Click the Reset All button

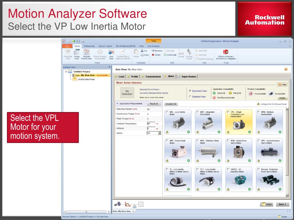(x=154, y=104)
